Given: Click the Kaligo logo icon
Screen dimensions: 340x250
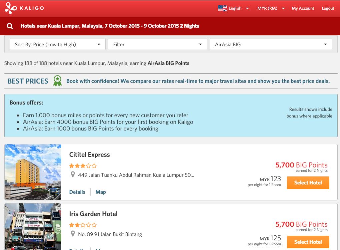Looking at the screenshot, I should click(x=11, y=8).
